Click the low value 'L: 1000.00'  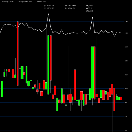[x=70, y=8]
